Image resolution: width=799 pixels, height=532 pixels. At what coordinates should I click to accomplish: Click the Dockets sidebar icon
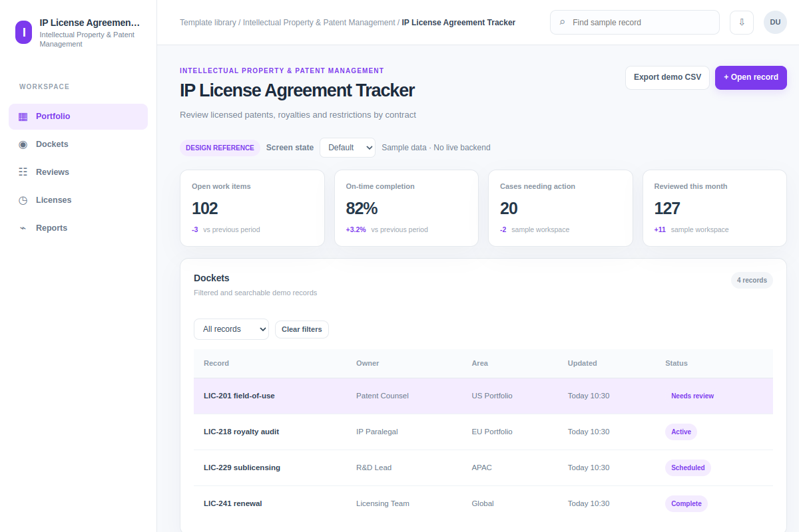coord(23,144)
